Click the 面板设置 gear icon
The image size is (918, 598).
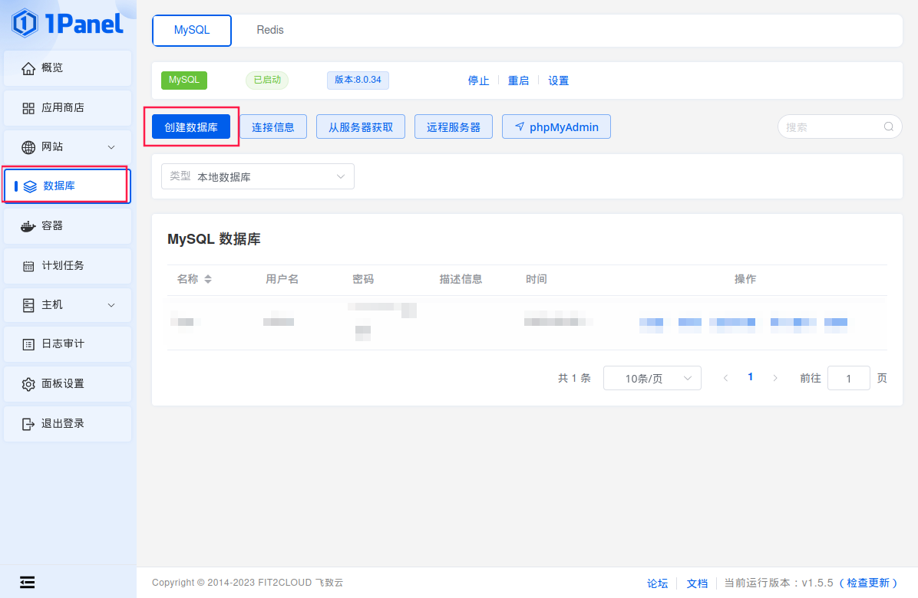[x=28, y=384]
